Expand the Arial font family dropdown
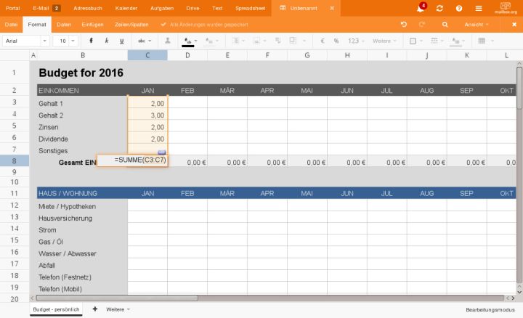 (25, 41)
